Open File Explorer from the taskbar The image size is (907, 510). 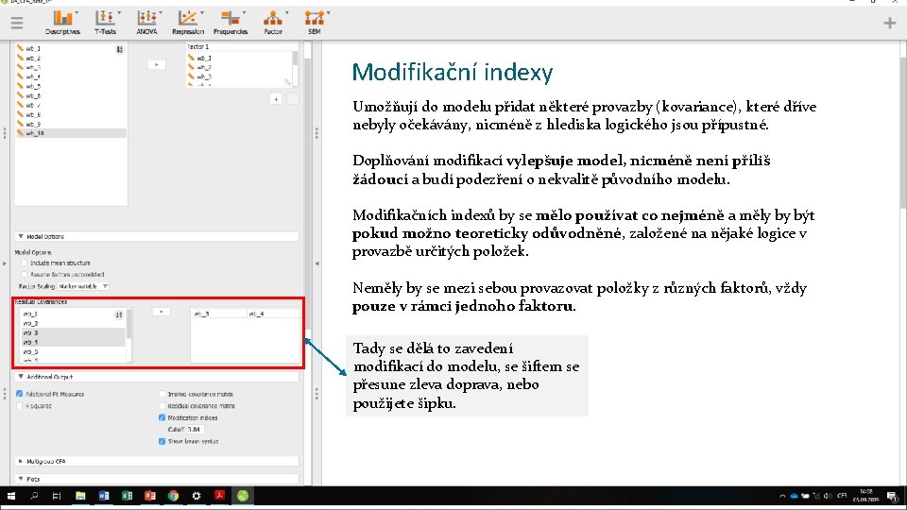click(x=80, y=496)
